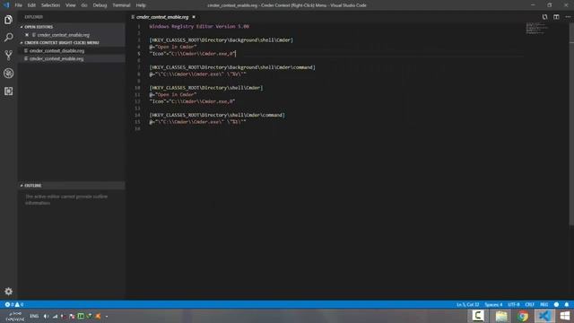Open the Debug view in activity bar

(8, 74)
